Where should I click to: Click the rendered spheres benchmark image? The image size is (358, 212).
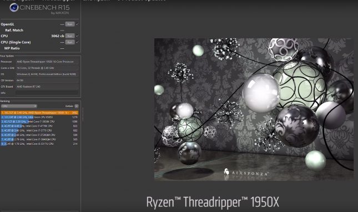254,109
